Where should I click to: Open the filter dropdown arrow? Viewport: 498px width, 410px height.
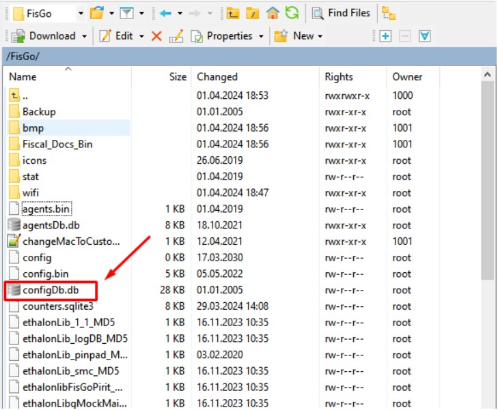141,13
